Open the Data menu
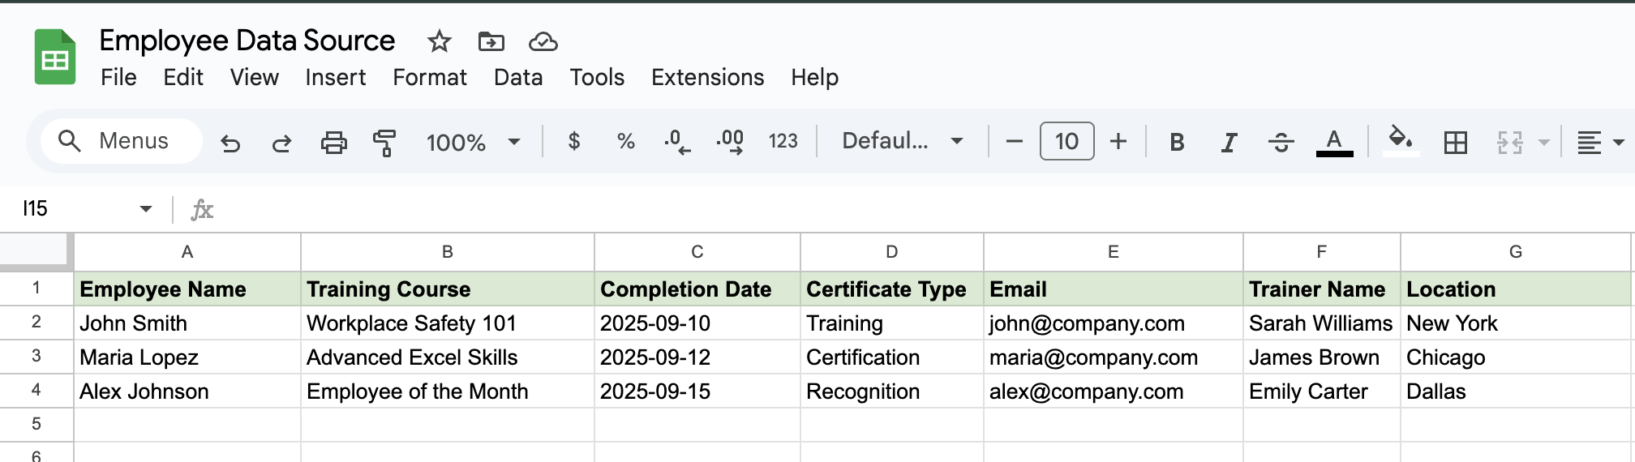The width and height of the screenshot is (1635, 462). 518,77
